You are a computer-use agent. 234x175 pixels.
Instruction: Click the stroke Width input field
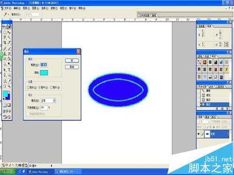tap(44, 65)
